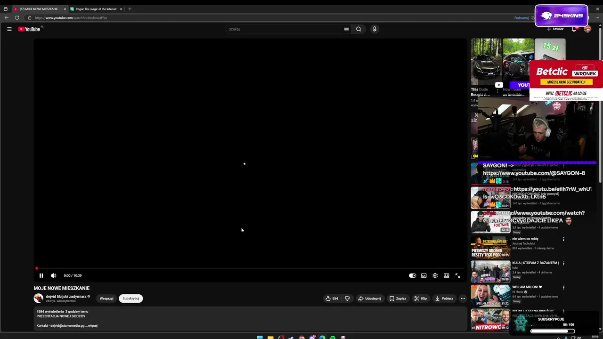Open more actions ellipsis beside Pobierz
The image size is (603, 339).
463,299
